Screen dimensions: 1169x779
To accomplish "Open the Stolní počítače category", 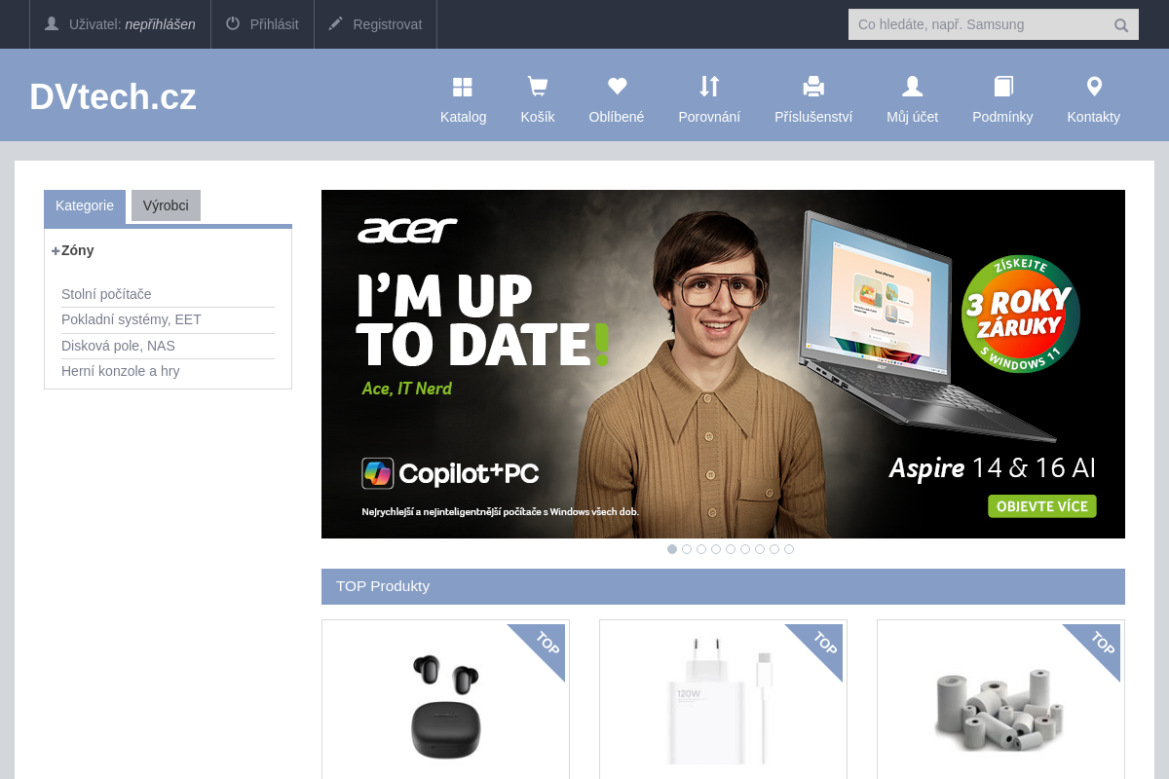I will [106, 294].
